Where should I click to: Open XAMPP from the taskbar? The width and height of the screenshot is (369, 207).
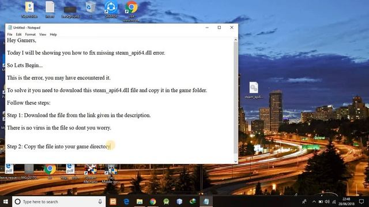point(113,202)
